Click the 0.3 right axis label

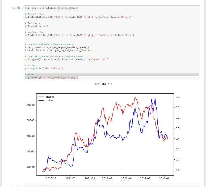[178, 149]
